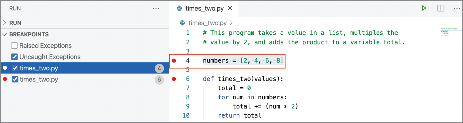The width and height of the screenshot is (463, 123).
Task: Click the Python icon on the editor tab
Action: [179, 8]
